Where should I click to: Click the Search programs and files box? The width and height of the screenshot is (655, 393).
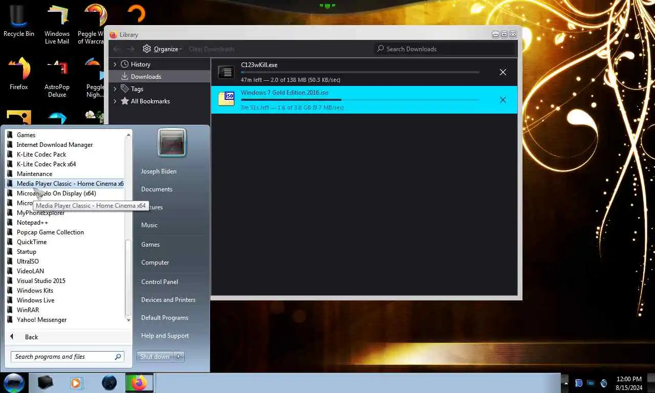point(67,357)
